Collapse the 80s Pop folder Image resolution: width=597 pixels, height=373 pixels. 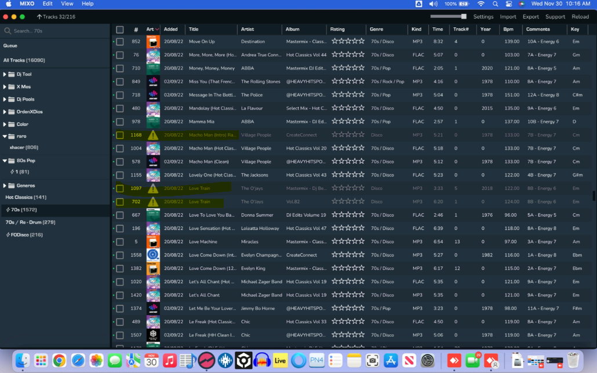[x=5, y=160]
